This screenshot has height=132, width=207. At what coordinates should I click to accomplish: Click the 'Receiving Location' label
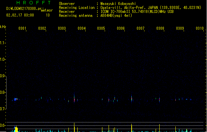(77, 8)
